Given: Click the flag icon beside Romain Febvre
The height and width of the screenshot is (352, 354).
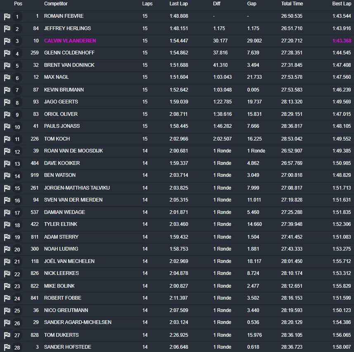Looking at the screenshot, I should tap(6, 17).
